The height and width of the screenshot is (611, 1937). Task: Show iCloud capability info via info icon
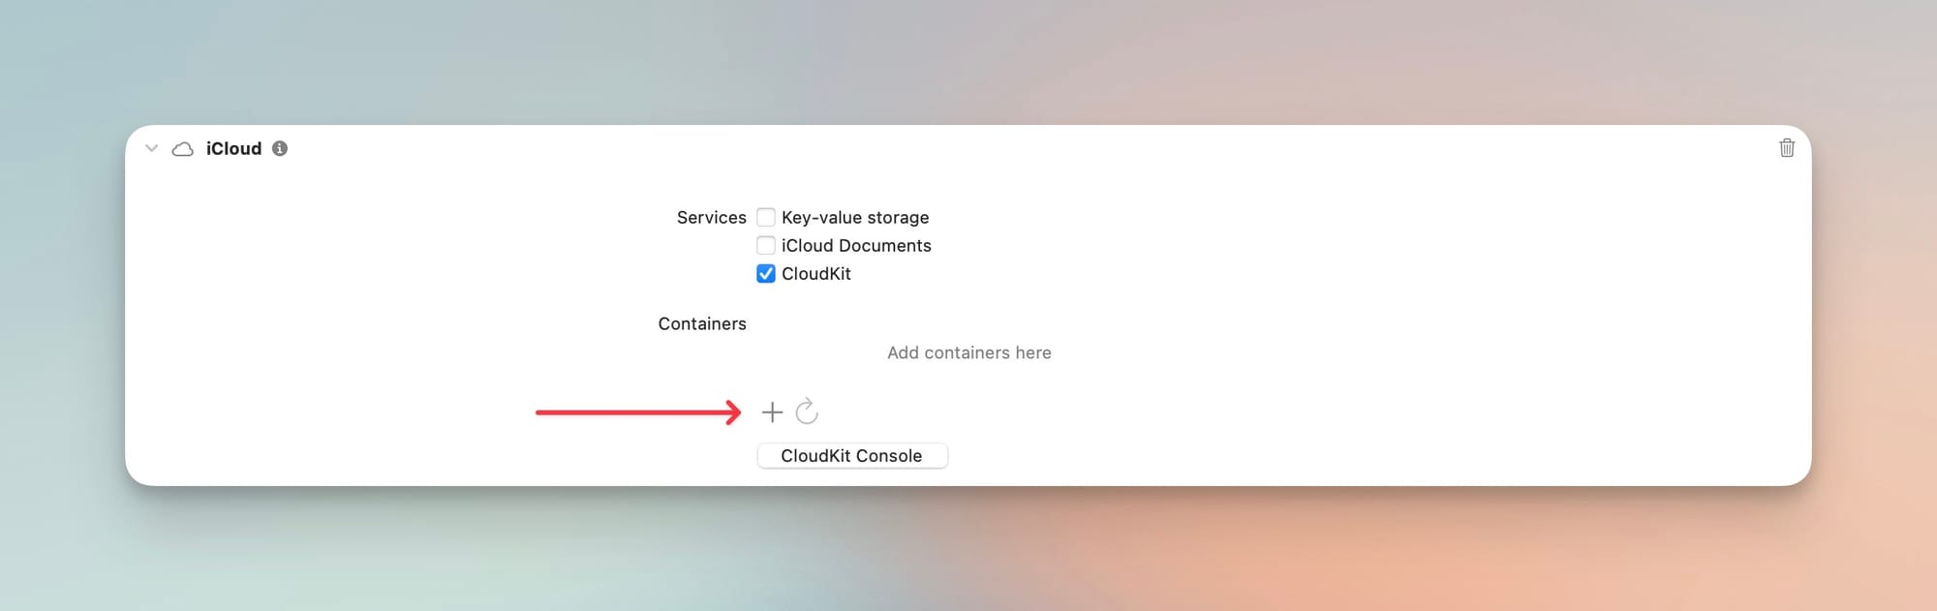coord(280,148)
